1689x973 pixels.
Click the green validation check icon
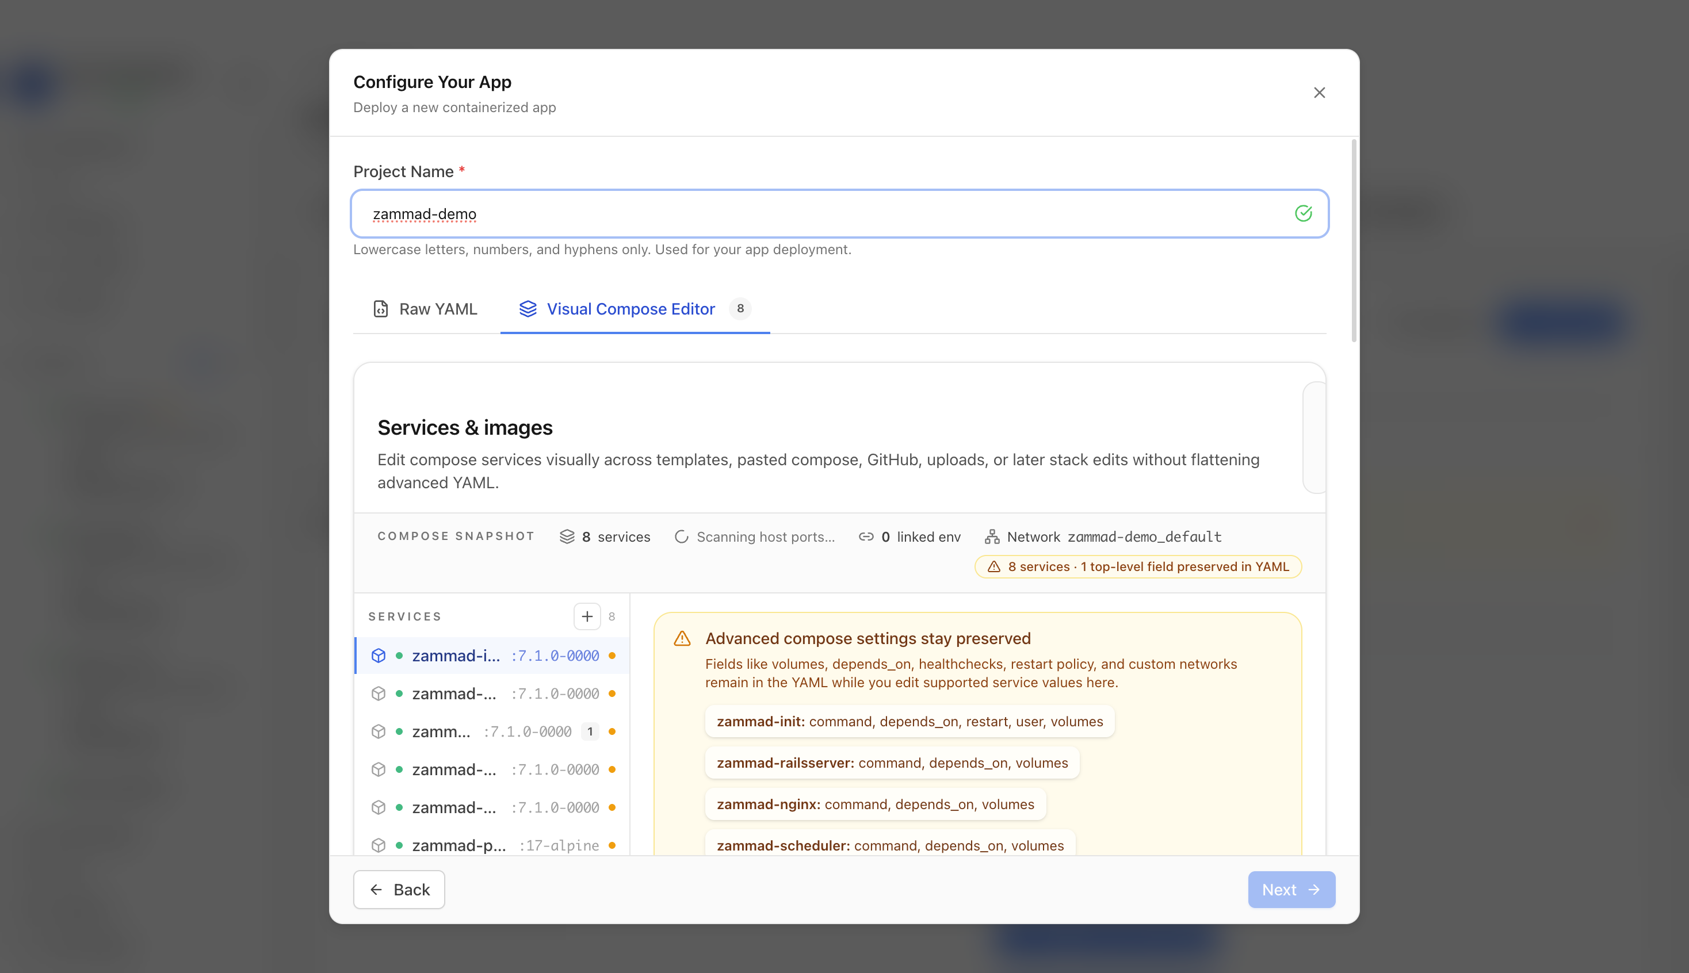click(x=1302, y=213)
